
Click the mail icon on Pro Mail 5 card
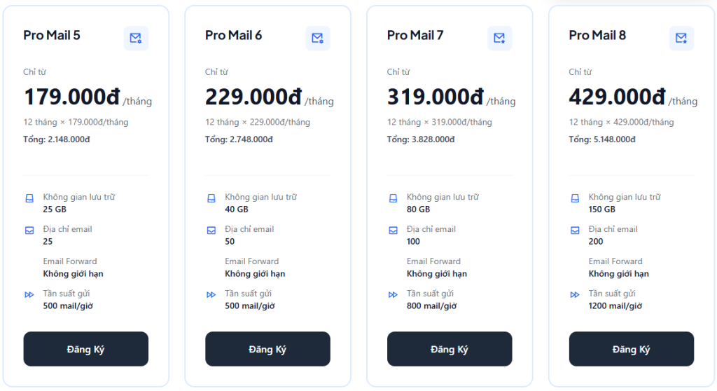tap(136, 38)
